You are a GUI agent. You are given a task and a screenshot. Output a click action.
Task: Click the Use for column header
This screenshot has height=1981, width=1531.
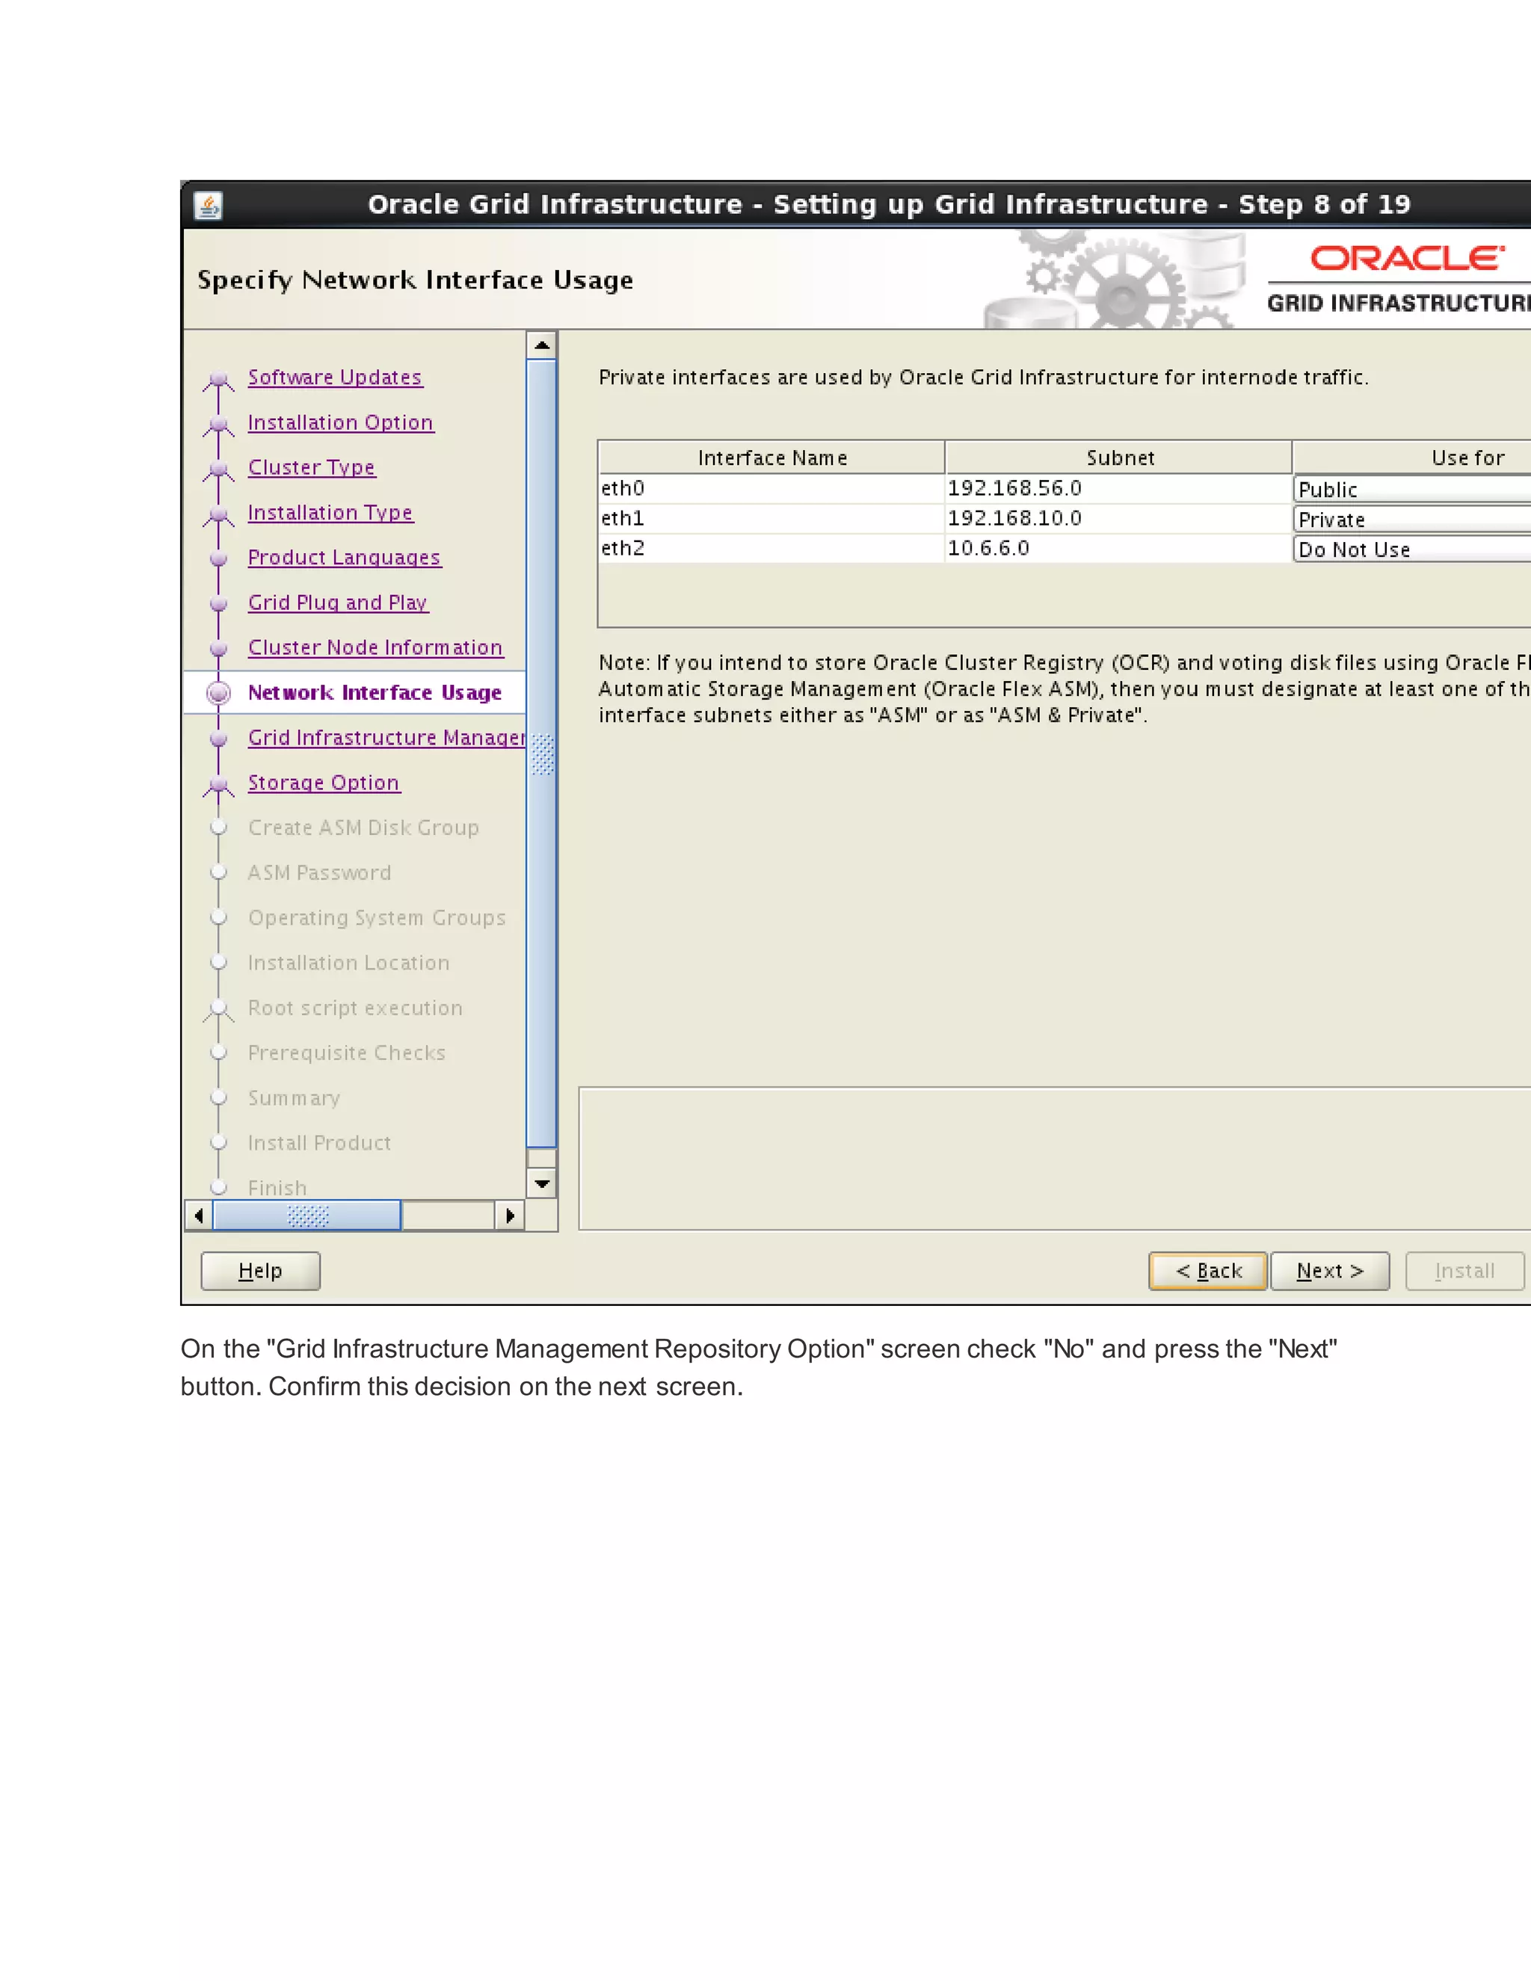1412,457
